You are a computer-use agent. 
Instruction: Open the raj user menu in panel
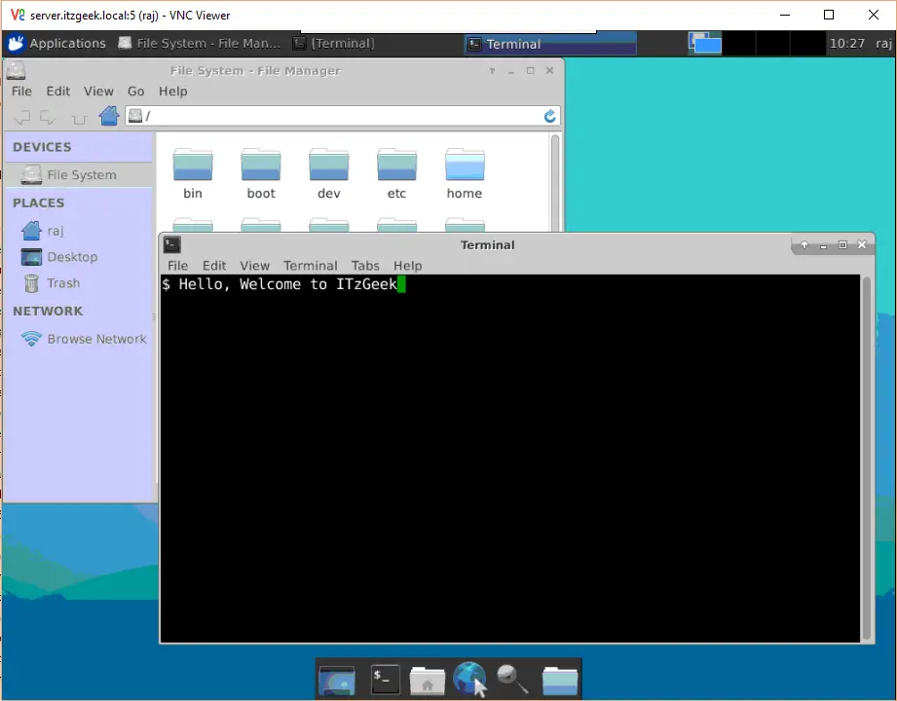(x=882, y=44)
